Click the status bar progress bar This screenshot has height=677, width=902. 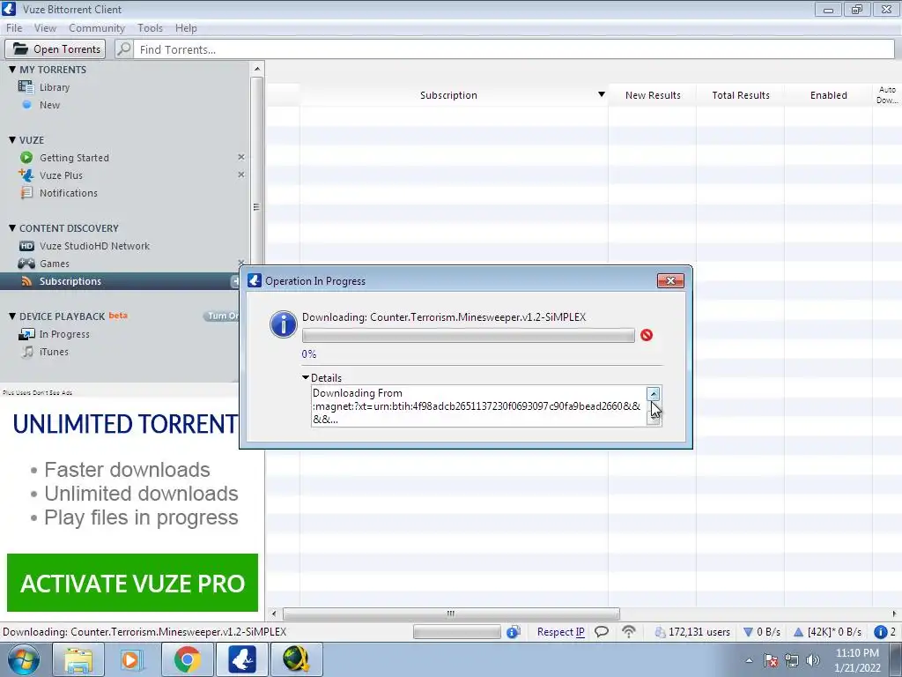click(x=457, y=632)
